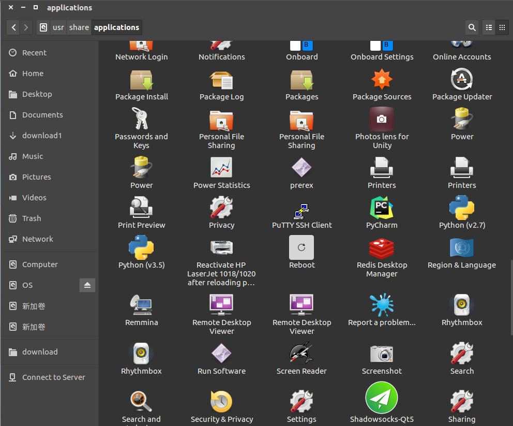Click Connect to Server in sidebar
Screen dimensions: 513x426
coord(50,377)
